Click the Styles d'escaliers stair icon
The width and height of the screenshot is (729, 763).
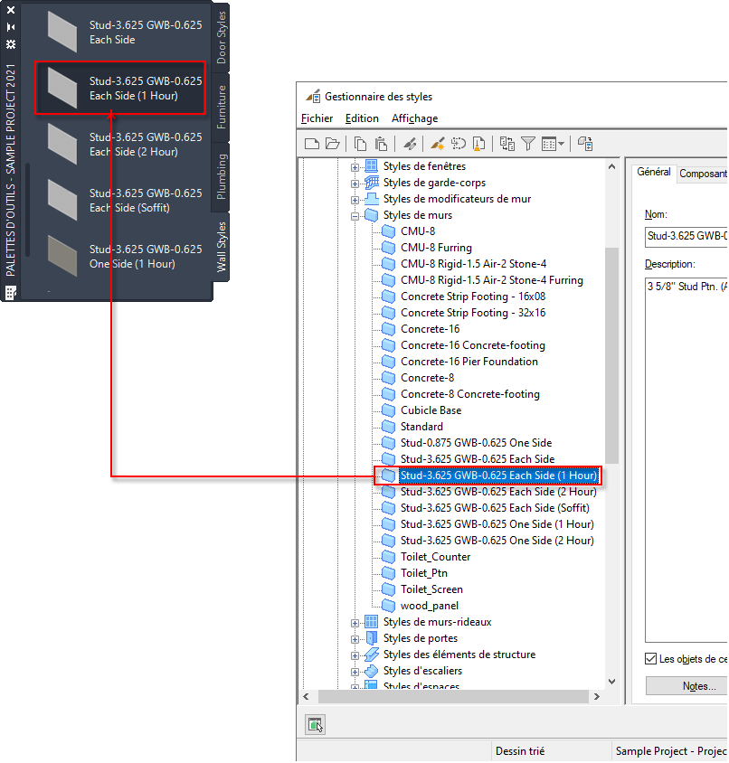(371, 671)
